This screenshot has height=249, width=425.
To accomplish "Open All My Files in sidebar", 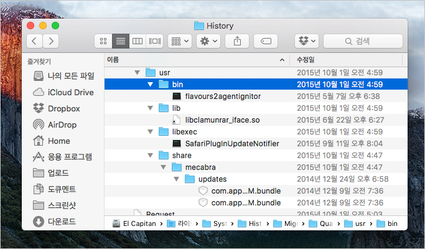I will 63,76.
